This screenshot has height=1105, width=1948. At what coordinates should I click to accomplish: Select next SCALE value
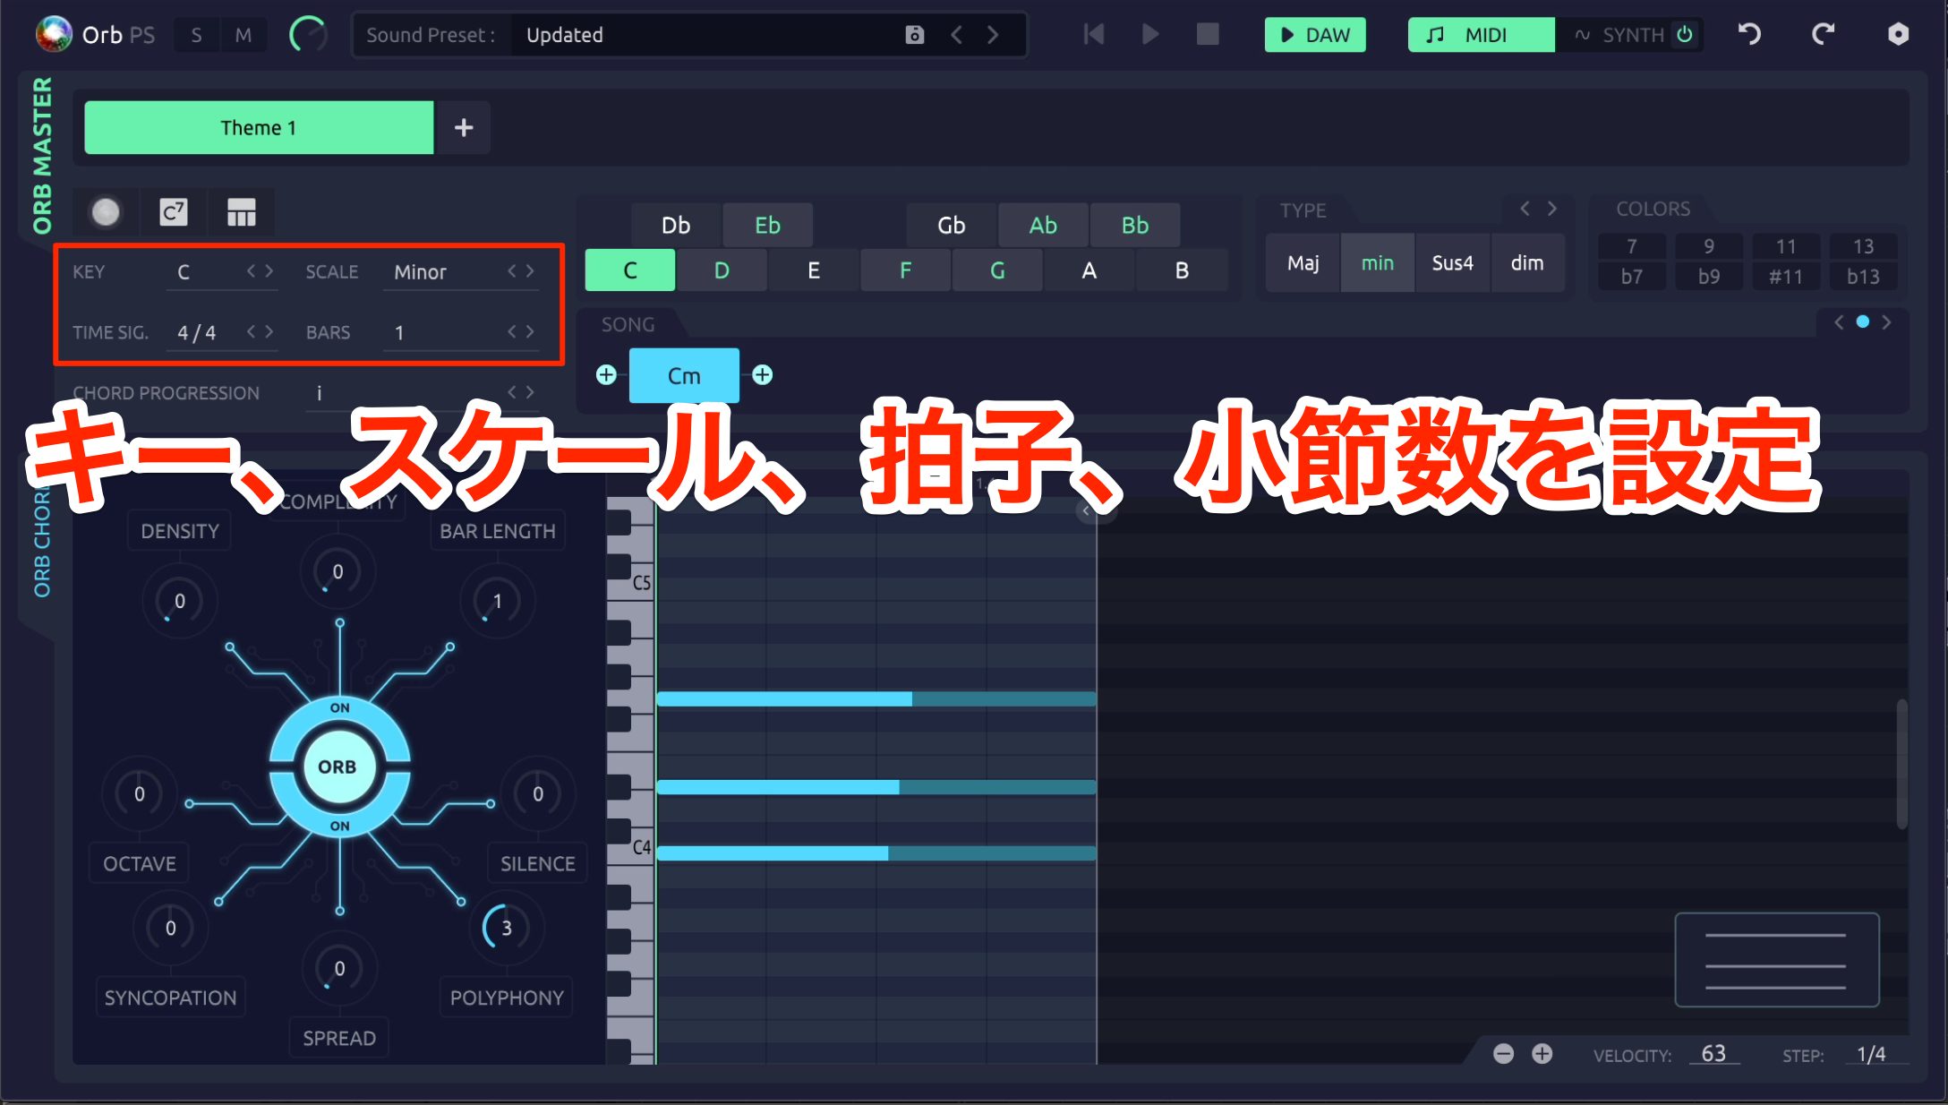click(x=530, y=271)
